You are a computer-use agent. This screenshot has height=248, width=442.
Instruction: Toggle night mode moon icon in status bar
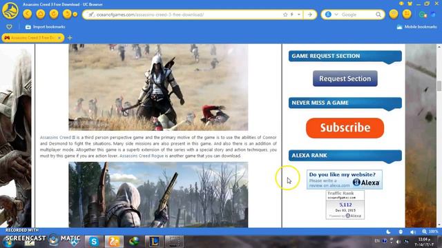(x=388, y=231)
